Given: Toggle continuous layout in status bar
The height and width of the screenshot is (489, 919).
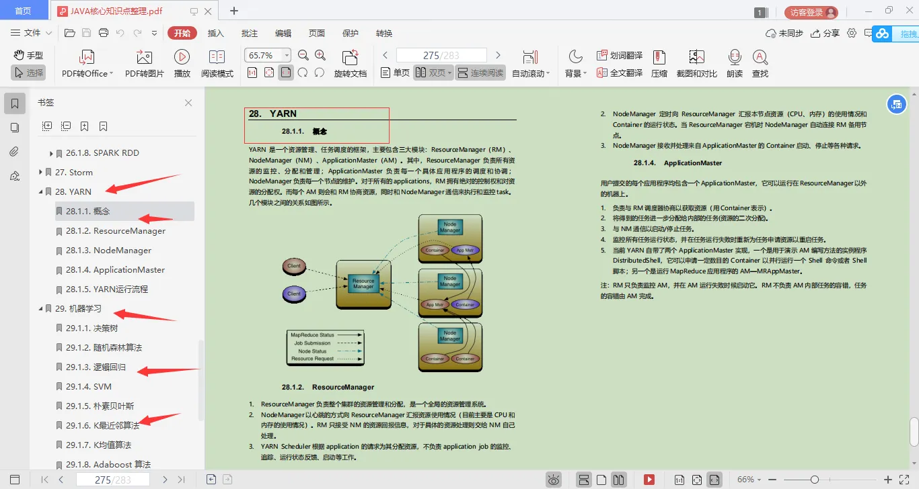Looking at the screenshot, I should pos(585,480).
